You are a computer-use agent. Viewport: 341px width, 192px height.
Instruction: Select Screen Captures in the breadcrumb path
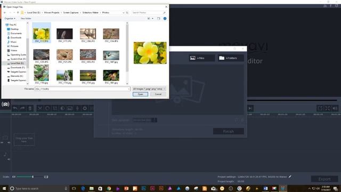pyautogui.click(x=71, y=13)
